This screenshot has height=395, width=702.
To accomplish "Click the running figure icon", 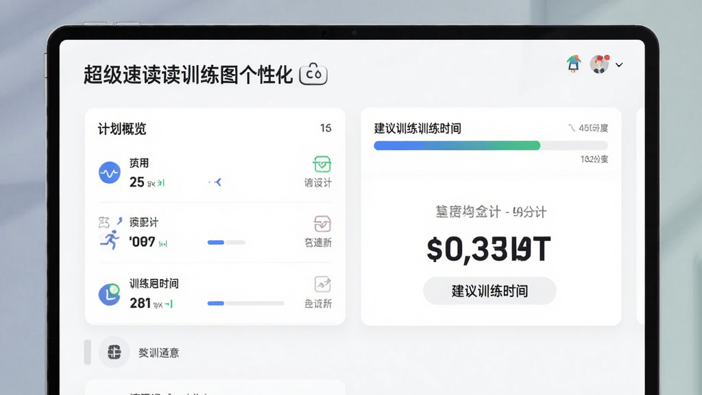I will tap(110, 239).
